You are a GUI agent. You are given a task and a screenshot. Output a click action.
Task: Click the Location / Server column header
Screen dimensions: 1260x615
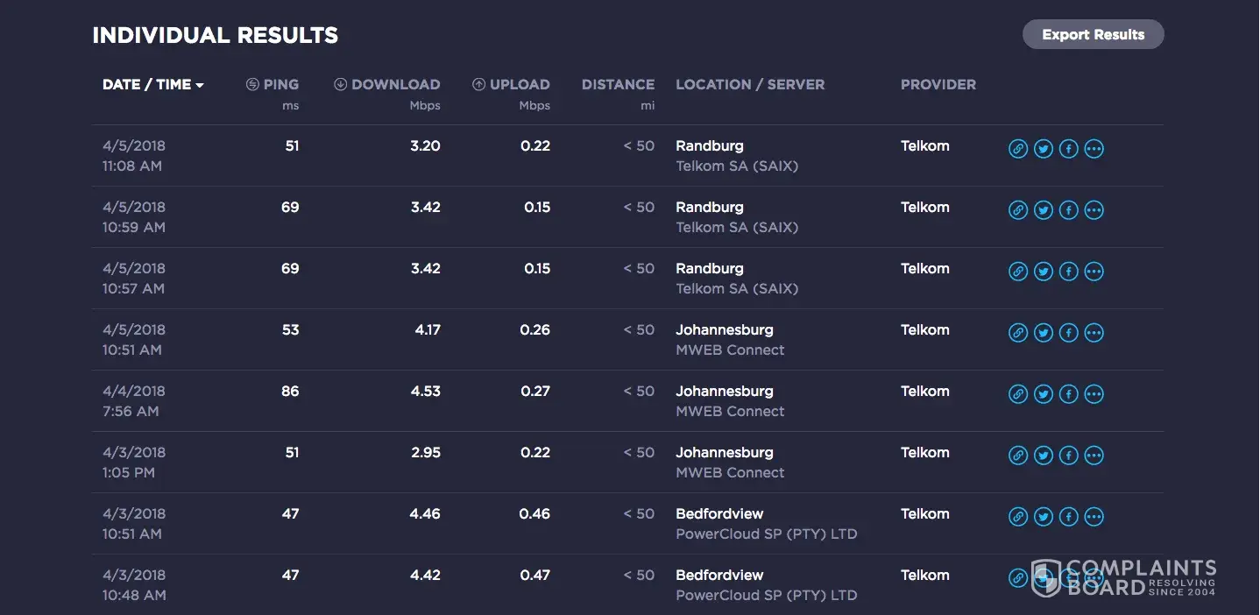pos(749,85)
